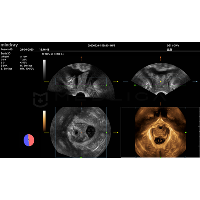Click yellow tick left of bottom-left plane

(46, 132)
